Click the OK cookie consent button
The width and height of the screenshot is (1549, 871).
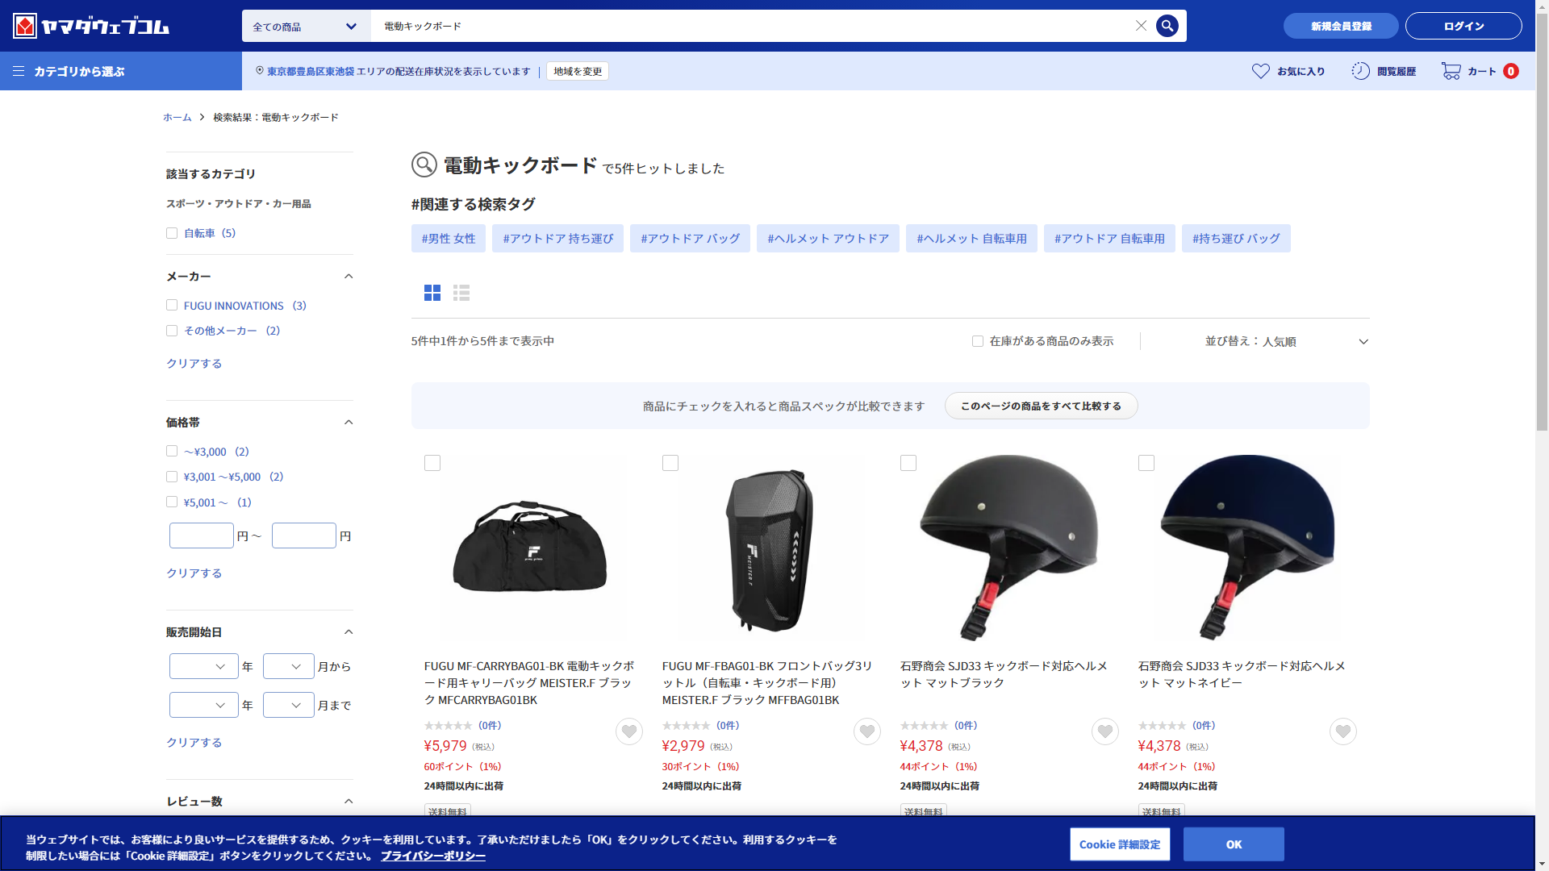(1233, 844)
